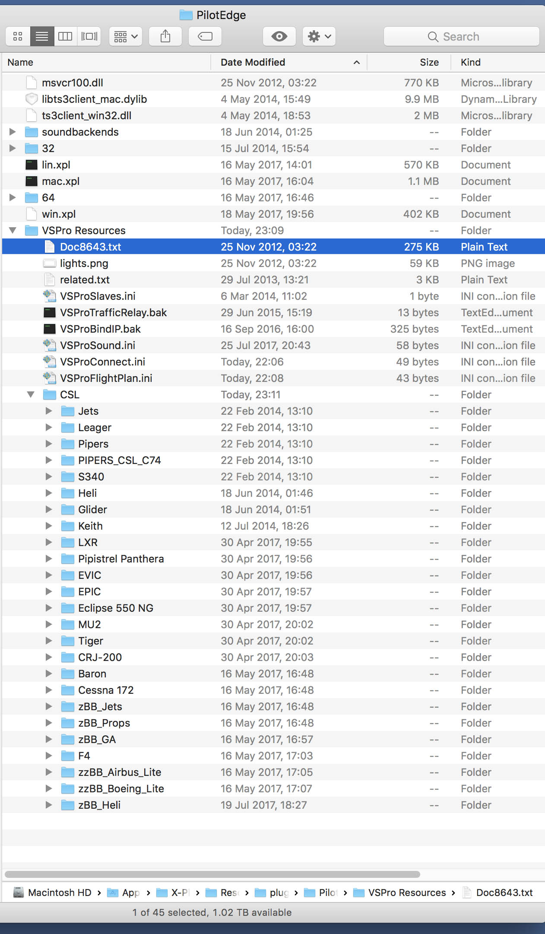This screenshot has width=545, height=934.
Task: Select the VSProConnect.ini file icon
Action: [50, 362]
